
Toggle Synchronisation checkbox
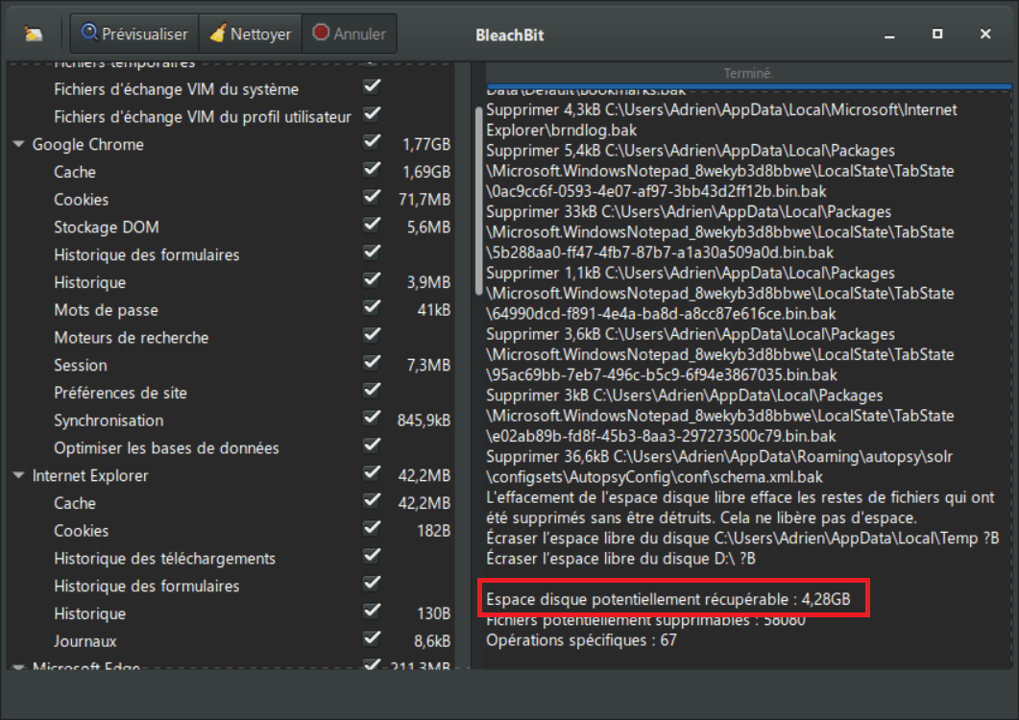pyautogui.click(x=372, y=419)
